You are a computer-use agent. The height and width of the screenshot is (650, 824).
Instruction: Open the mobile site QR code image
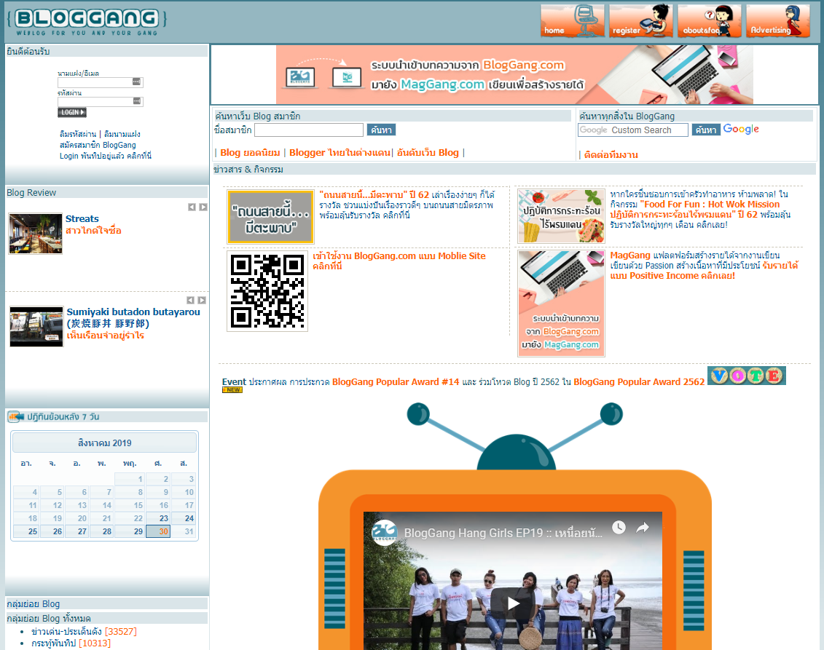pos(267,291)
